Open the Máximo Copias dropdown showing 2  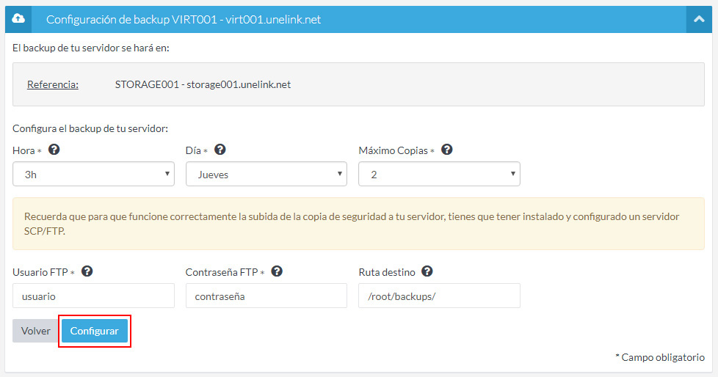point(439,175)
